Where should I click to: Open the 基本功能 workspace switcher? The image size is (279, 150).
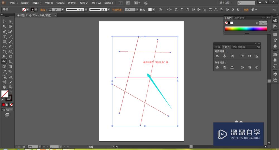(x=226, y=3)
